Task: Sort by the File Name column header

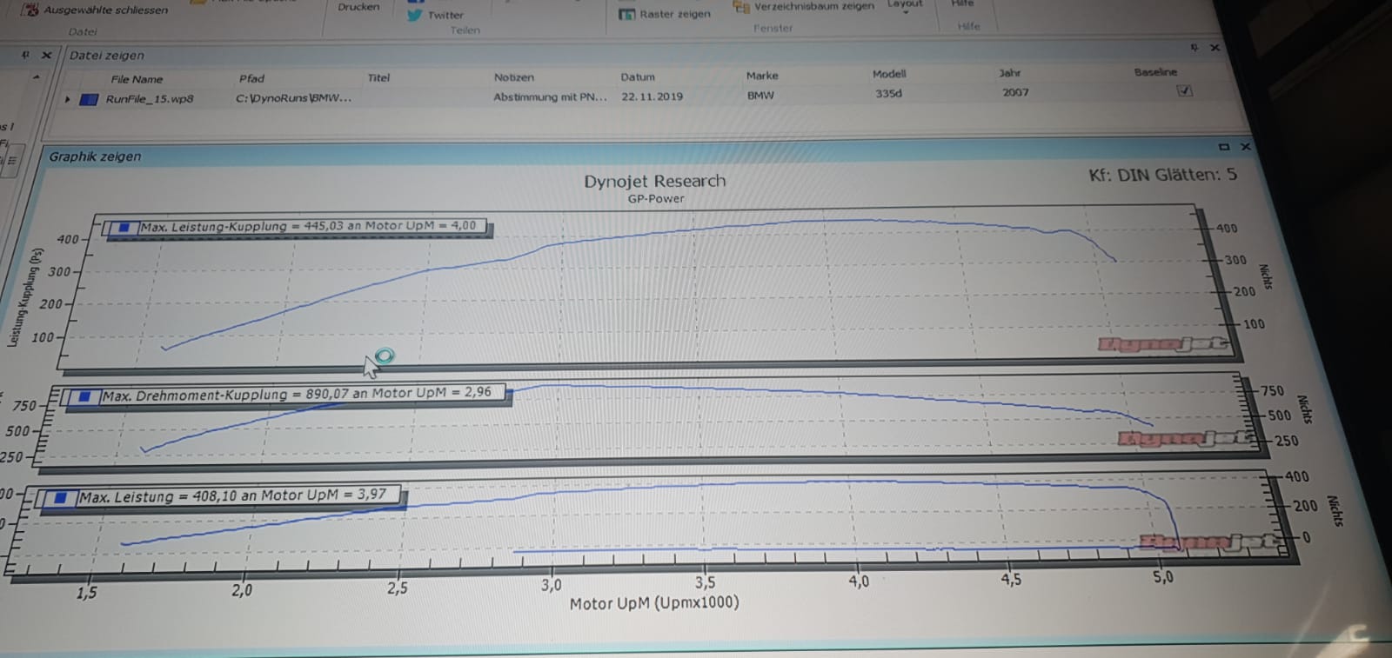Action: coord(137,79)
